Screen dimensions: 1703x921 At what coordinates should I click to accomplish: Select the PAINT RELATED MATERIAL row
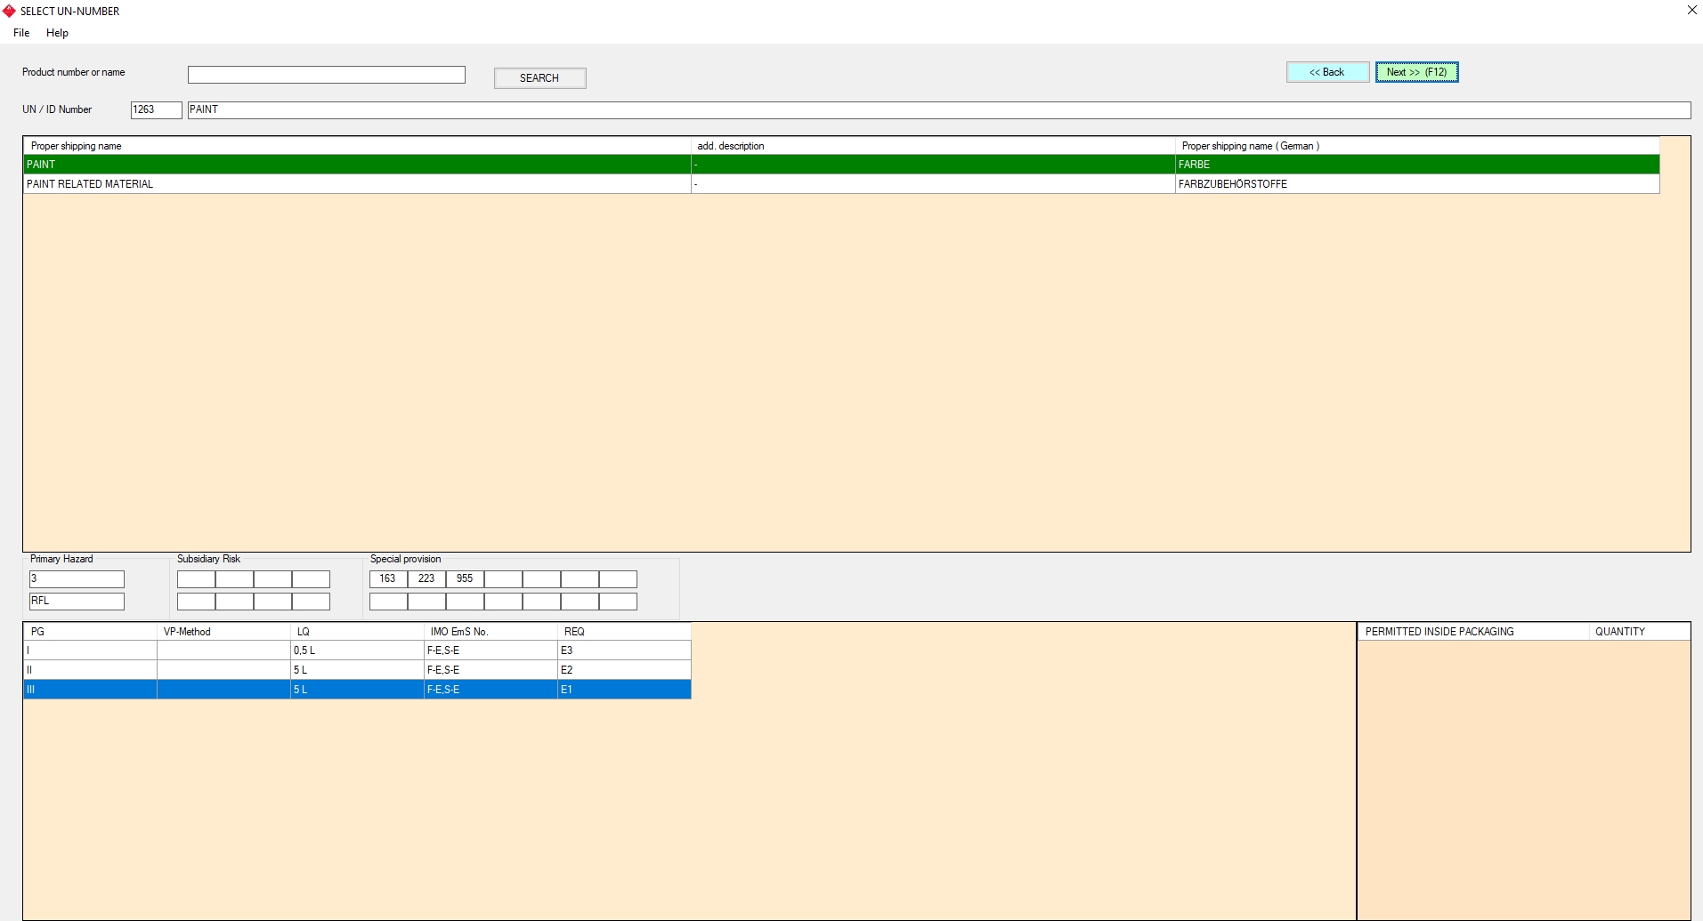[x=356, y=184]
